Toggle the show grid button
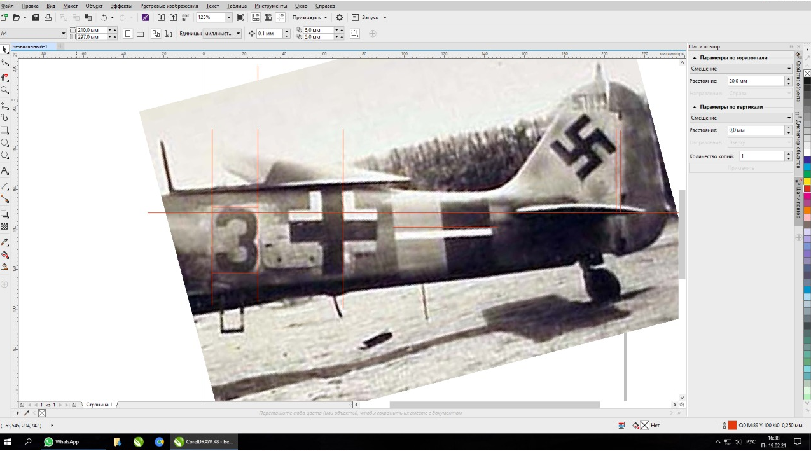Viewport: 811px width, 451px height. coord(268,17)
